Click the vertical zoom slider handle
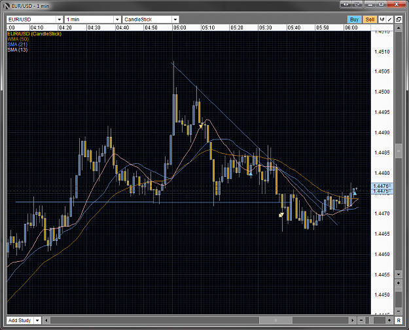 click(x=399, y=289)
